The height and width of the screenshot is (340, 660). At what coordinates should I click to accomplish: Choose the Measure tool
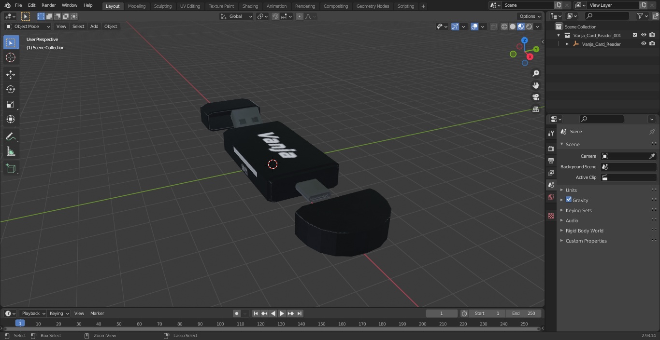click(x=11, y=151)
